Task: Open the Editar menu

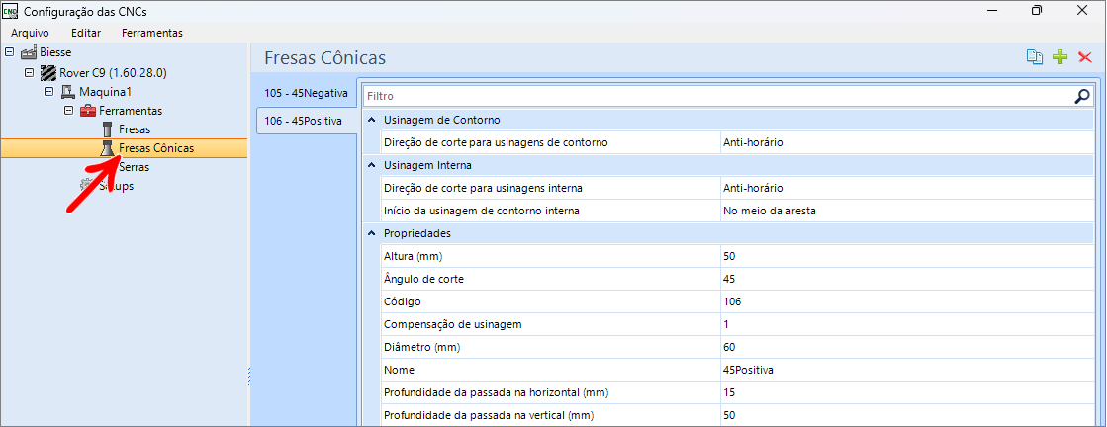Action: tap(86, 33)
